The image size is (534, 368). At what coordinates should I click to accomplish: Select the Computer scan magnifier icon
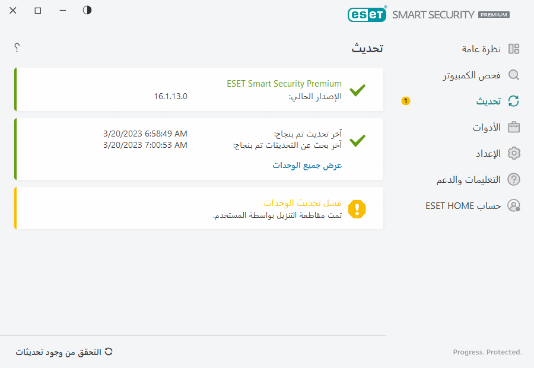pos(514,75)
